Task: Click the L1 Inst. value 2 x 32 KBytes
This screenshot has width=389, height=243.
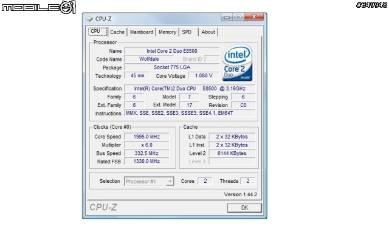Action: coord(232,145)
